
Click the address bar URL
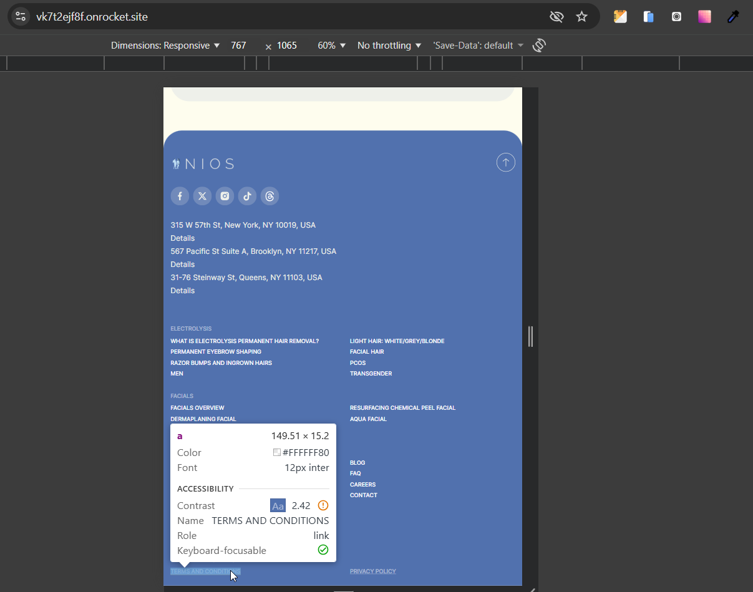click(92, 17)
